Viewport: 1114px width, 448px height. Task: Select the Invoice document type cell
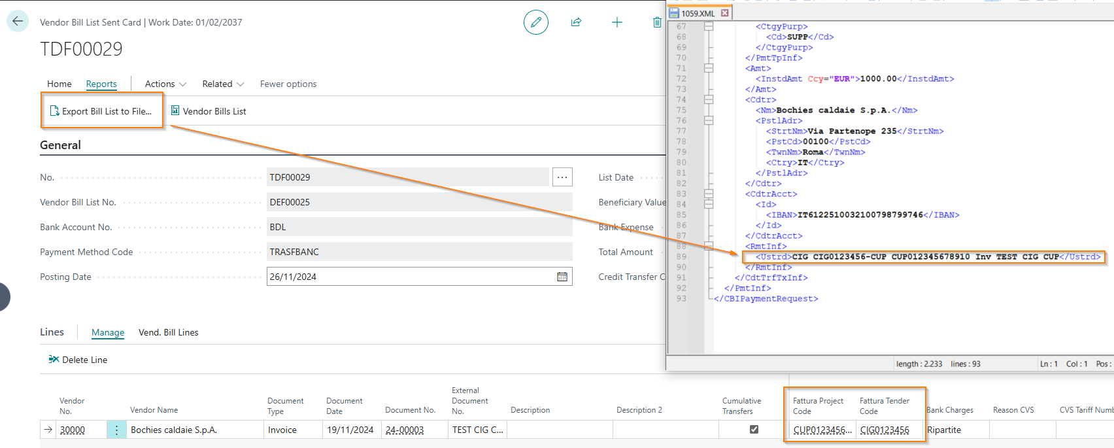tap(292, 430)
